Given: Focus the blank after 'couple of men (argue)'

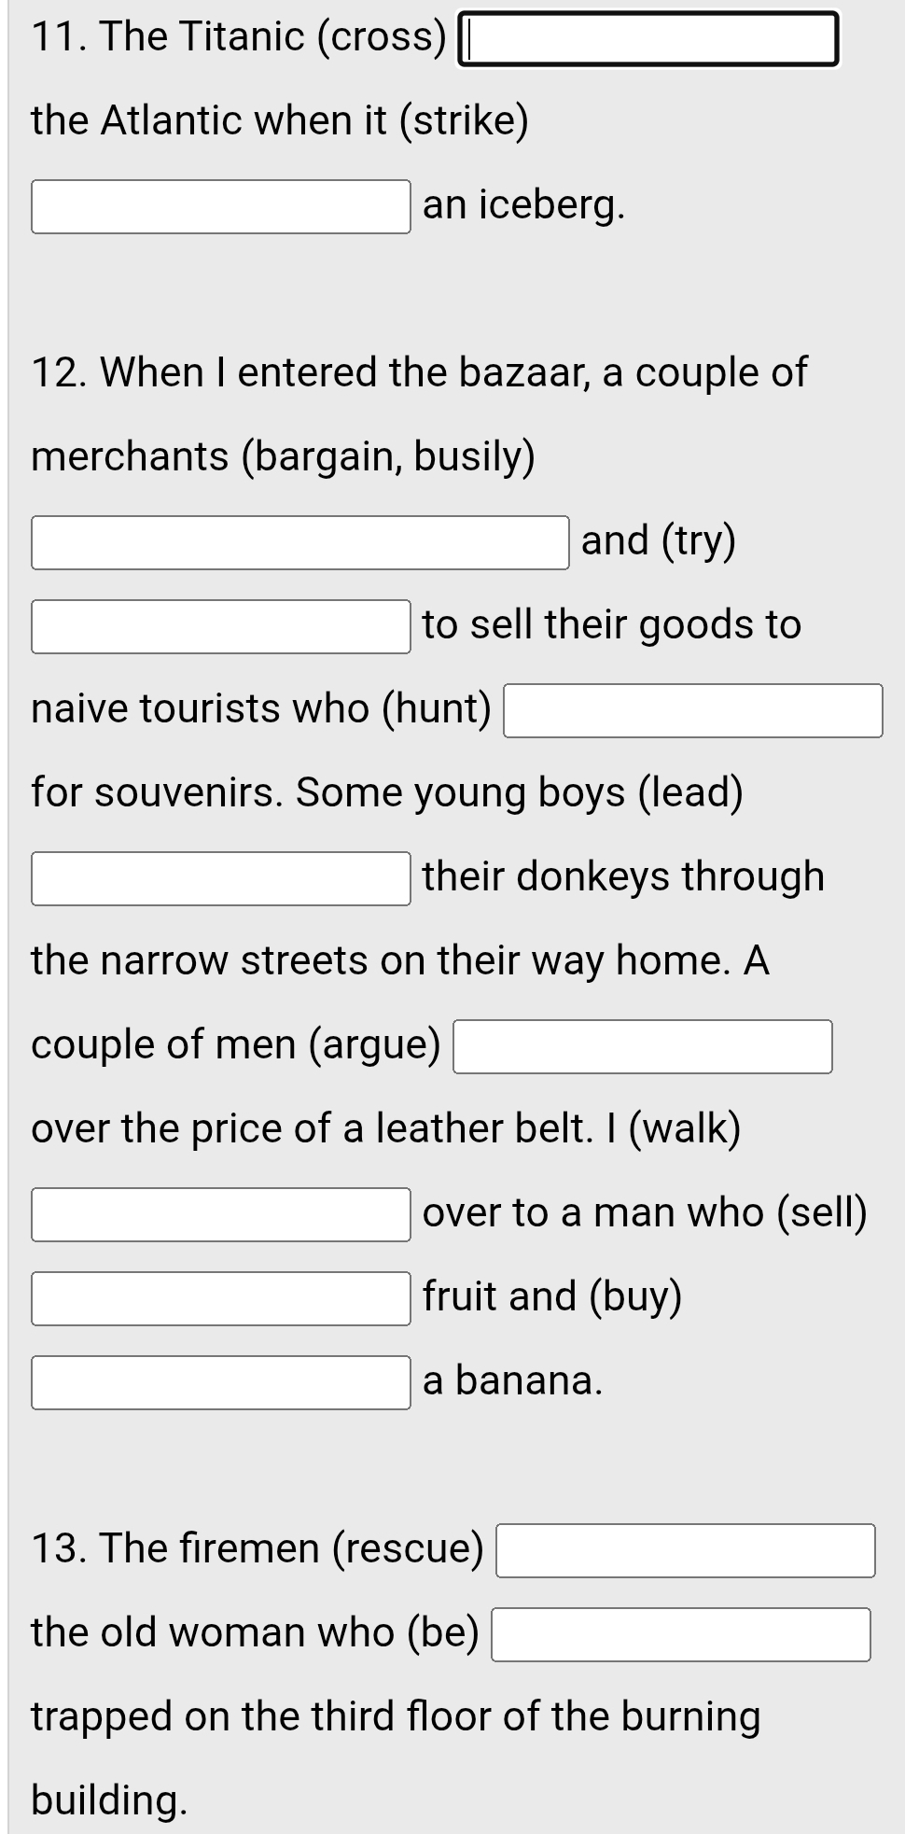Looking at the screenshot, I should pyautogui.click(x=643, y=1046).
